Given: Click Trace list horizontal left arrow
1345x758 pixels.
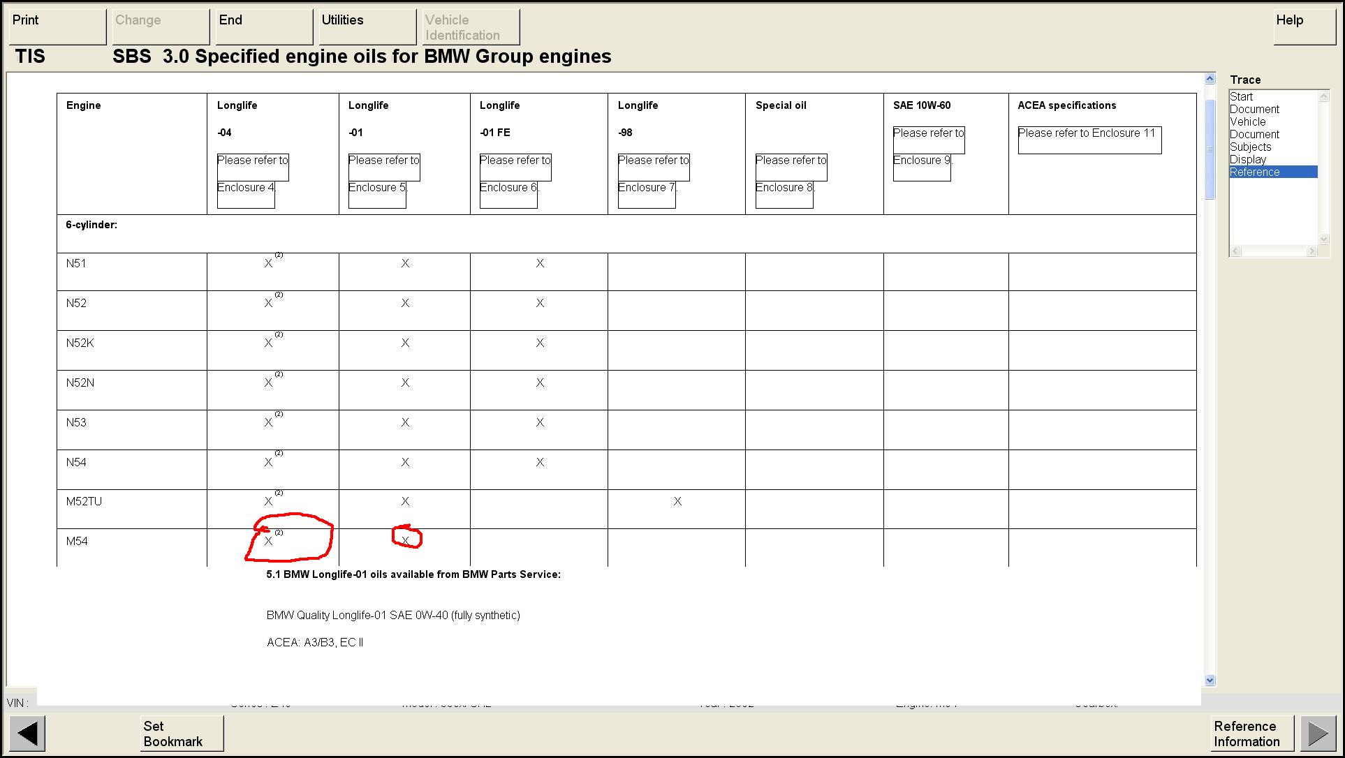Looking at the screenshot, I should [1235, 251].
